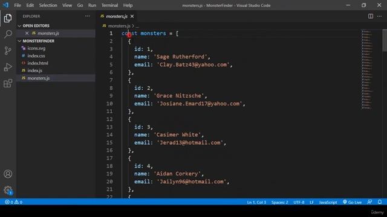Open the Help menu
The height and width of the screenshot is (217, 387).
click(128, 5)
